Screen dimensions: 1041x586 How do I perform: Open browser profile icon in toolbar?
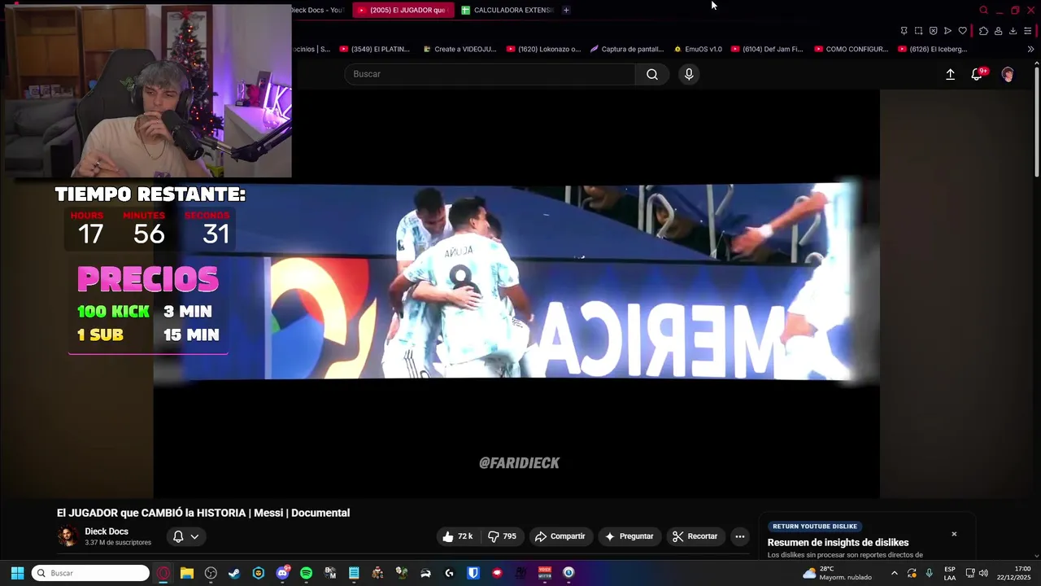tap(998, 31)
